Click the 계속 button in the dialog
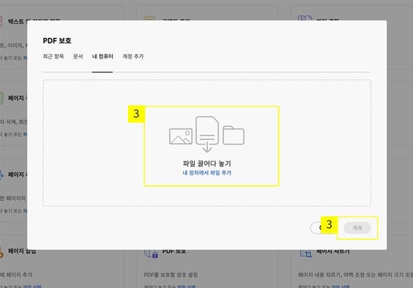This screenshot has width=413, height=288. coord(357,228)
